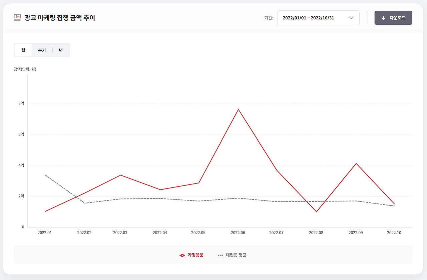The image size is (427, 280).
Task: Switch to the 년 tab
Action: (60, 50)
